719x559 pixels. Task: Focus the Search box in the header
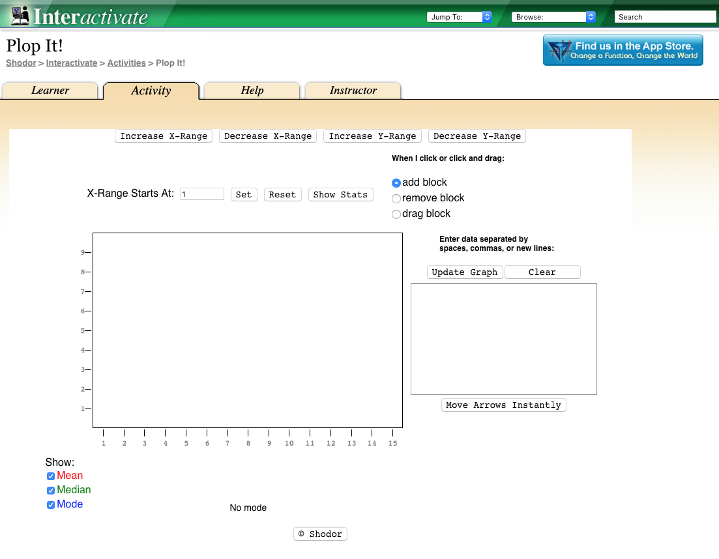click(x=665, y=17)
